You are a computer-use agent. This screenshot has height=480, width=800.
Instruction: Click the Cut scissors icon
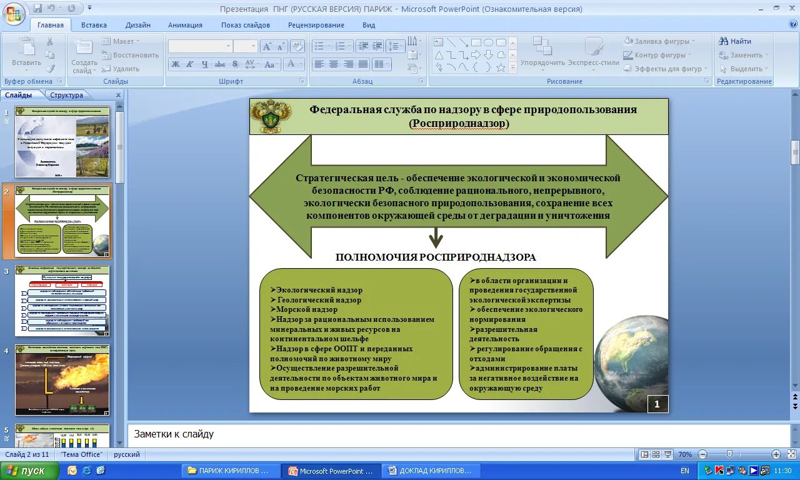coord(50,41)
